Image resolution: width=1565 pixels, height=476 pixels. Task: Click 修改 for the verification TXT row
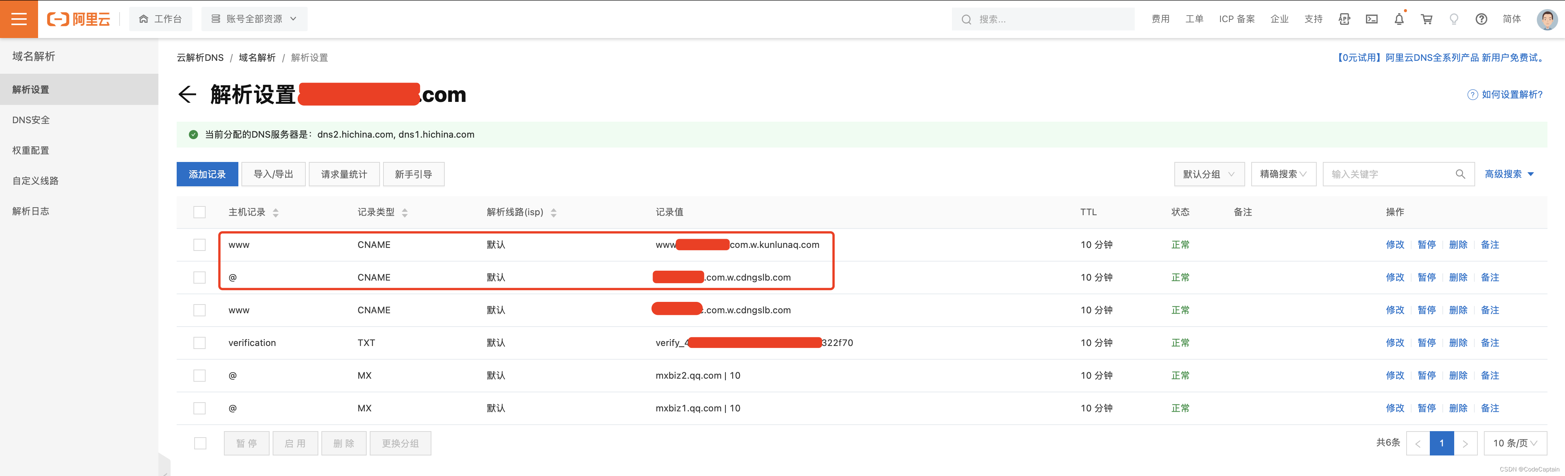1395,343
